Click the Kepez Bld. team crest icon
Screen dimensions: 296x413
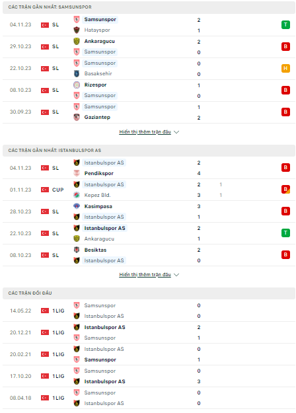point(77,195)
